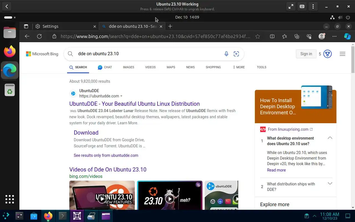The width and height of the screenshot is (355, 222).
Task: Open the Favorites list icon
Action: click(285, 36)
